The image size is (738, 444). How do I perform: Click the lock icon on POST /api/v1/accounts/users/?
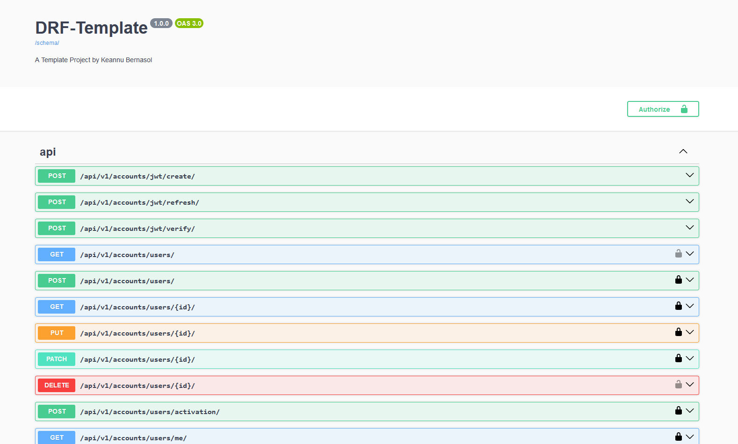click(x=678, y=280)
